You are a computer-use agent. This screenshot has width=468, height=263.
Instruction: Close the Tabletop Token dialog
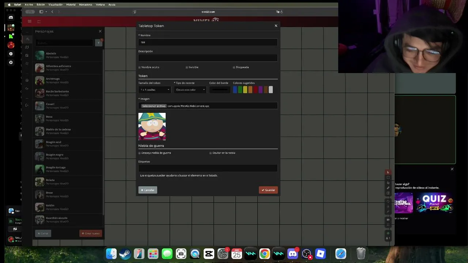pyautogui.click(x=276, y=26)
